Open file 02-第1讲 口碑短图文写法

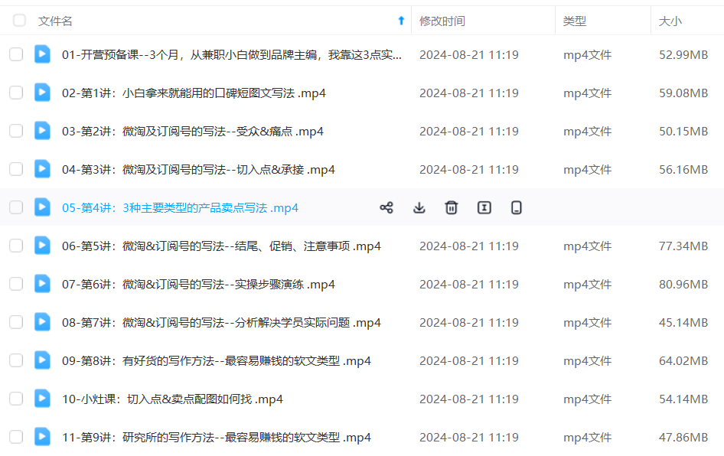click(x=194, y=93)
